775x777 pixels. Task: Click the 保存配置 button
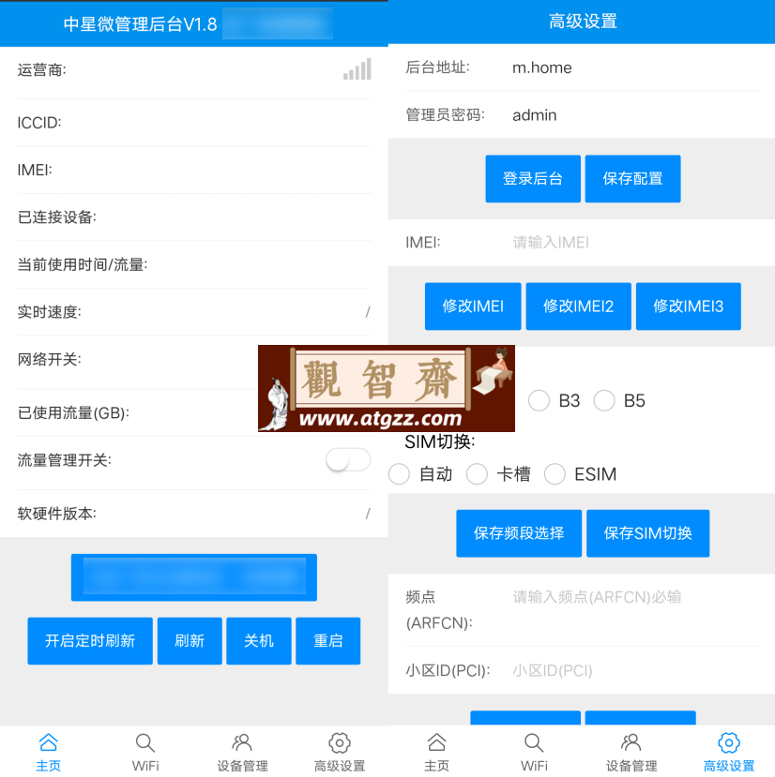click(632, 178)
